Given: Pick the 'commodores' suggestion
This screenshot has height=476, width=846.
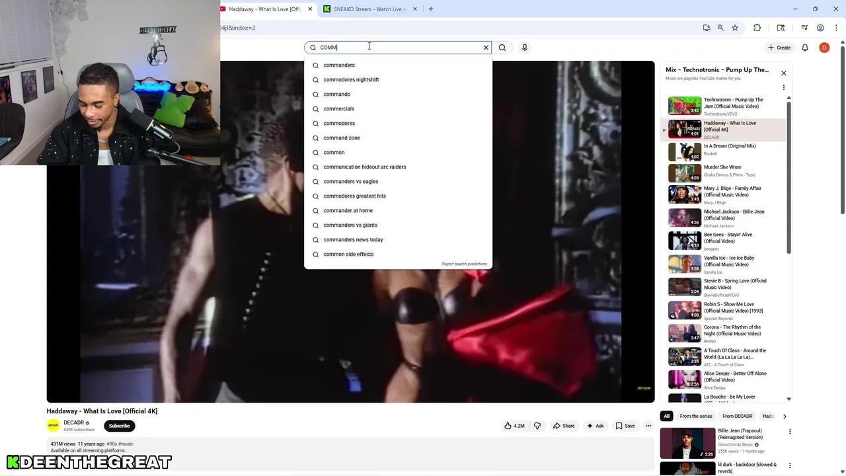Looking at the screenshot, I should click(x=398, y=124).
